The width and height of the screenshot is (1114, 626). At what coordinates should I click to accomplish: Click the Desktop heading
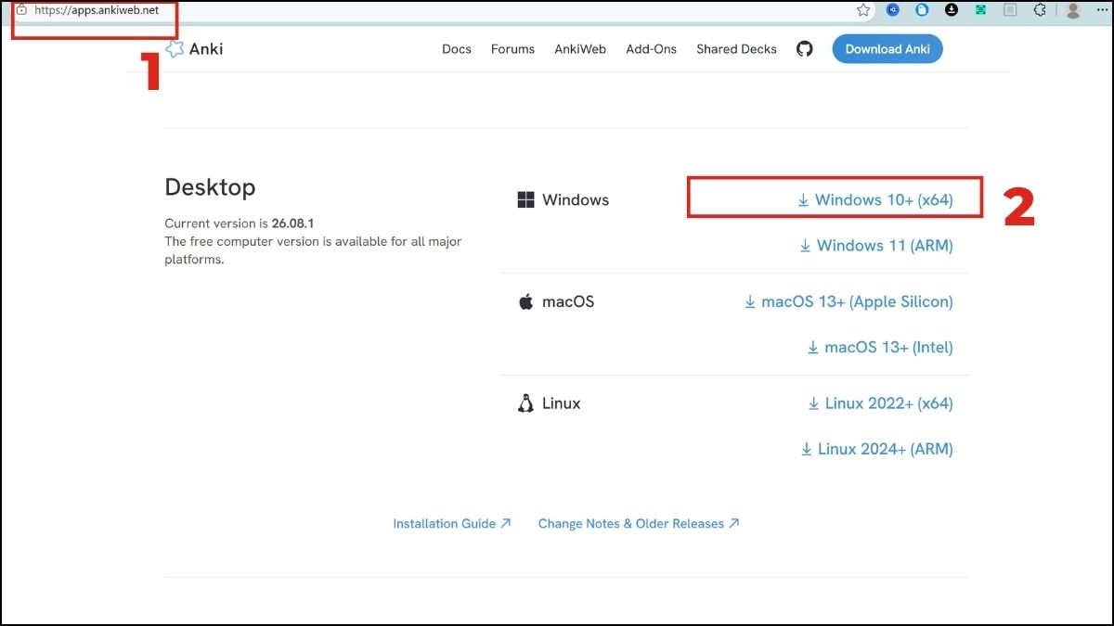(210, 187)
